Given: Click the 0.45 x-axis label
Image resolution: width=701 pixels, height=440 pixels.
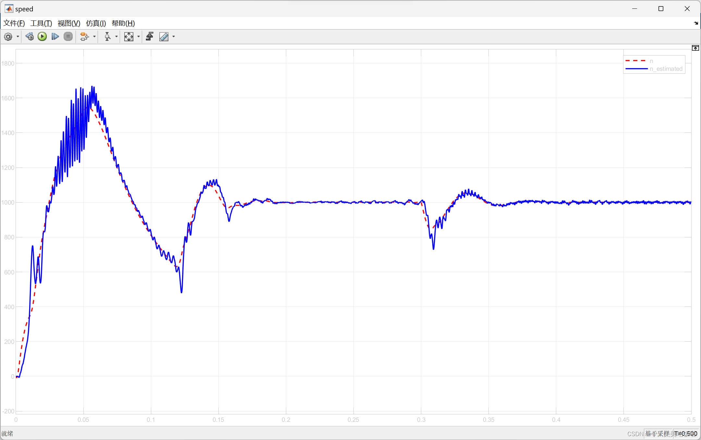Looking at the screenshot, I should [x=623, y=420].
